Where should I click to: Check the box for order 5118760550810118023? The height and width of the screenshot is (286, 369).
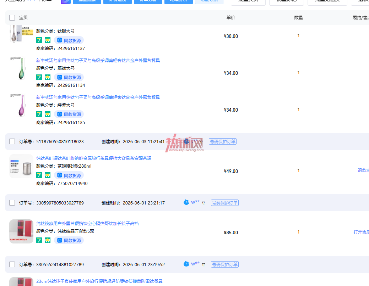[12, 141]
